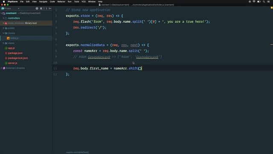Open the Project view dropdown
Screen dimensions: 273x154
click(18, 9)
